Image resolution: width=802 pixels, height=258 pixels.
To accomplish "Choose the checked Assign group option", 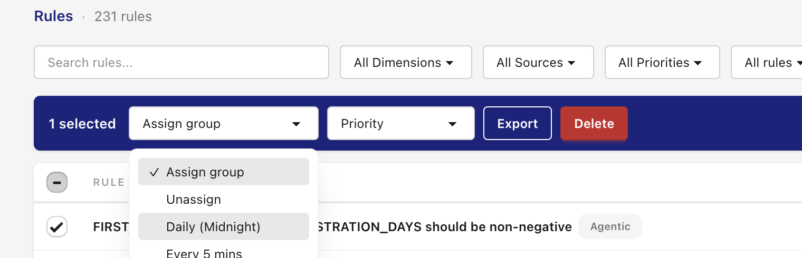I will pyautogui.click(x=224, y=172).
